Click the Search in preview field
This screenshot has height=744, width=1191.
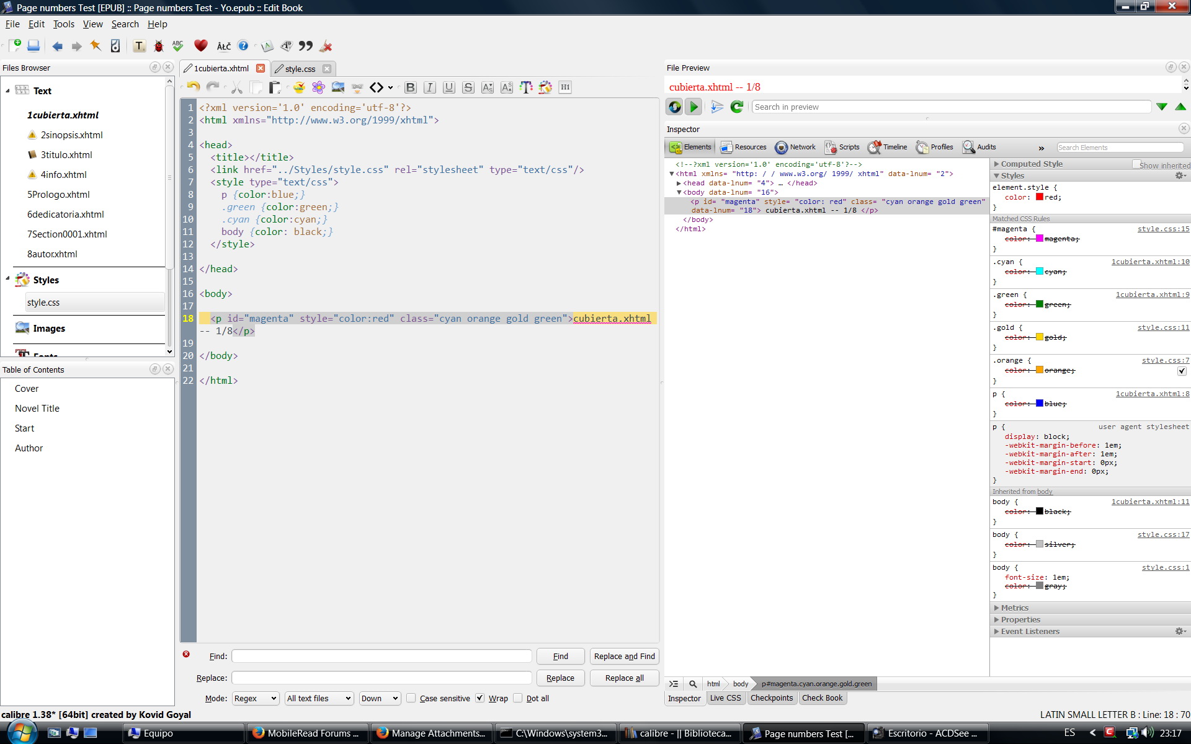coord(951,107)
